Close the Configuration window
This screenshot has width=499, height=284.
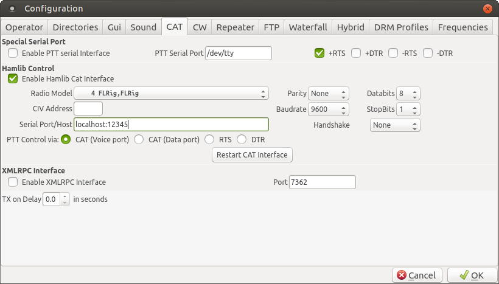click(x=487, y=9)
